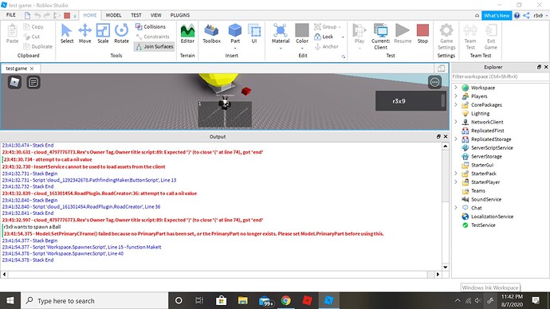Click the Filter workspace search field
Screen dimensions: 550x309
[500, 76]
